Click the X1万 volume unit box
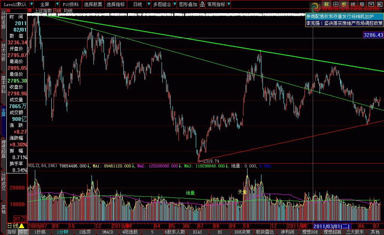Screen dimensions: 384x235 point(20,218)
